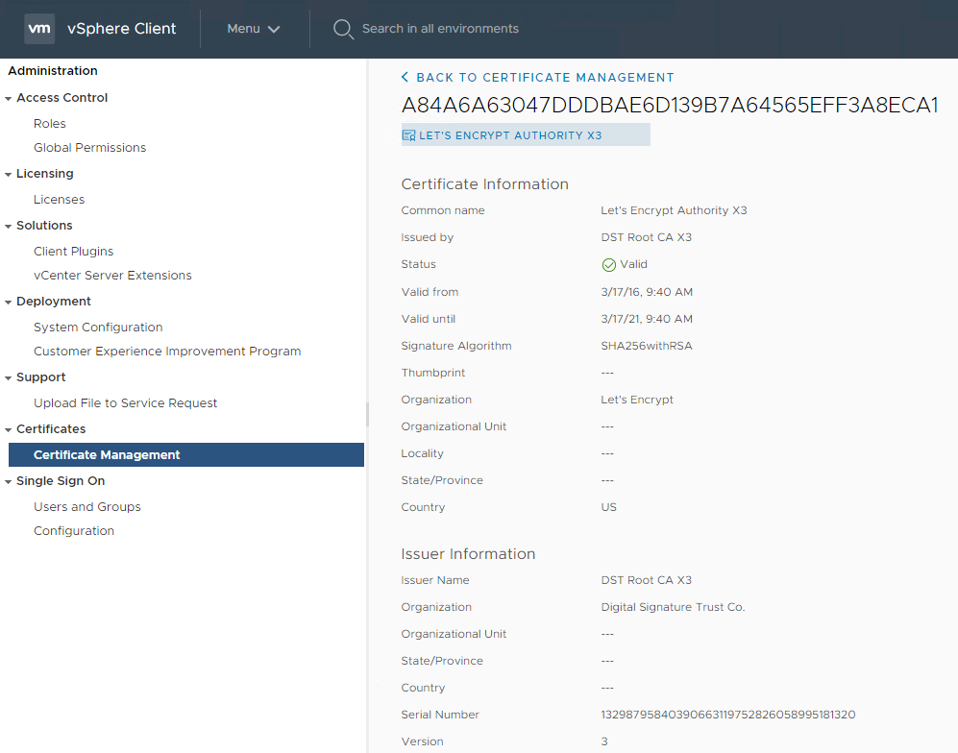Screen dimensions: 958x753
Task: Collapse the Solutions section
Action: (8, 226)
